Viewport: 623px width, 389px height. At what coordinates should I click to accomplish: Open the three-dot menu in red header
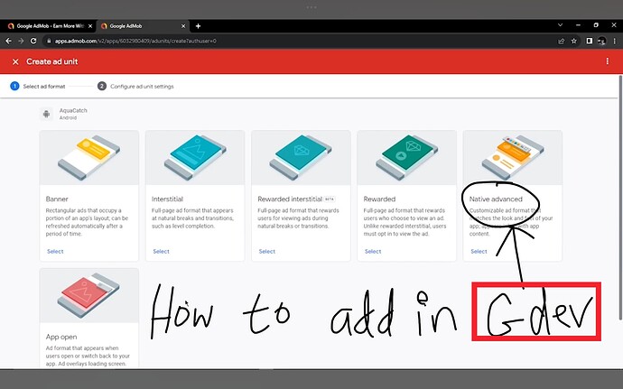pyautogui.click(x=607, y=61)
